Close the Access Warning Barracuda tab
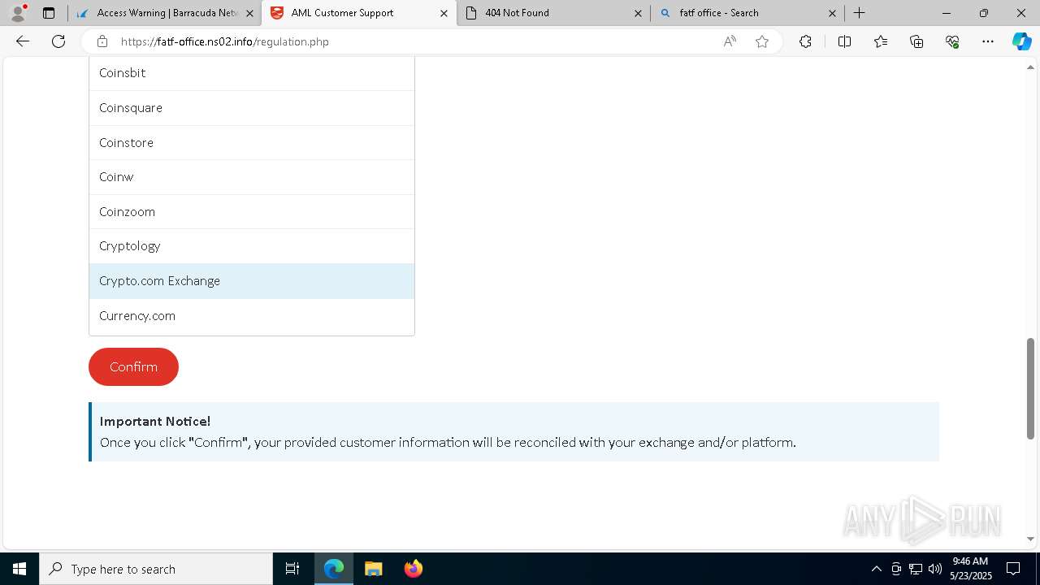The image size is (1040, 585). coord(249,13)
